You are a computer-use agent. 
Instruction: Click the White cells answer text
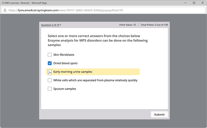click(x=95, y=80)
